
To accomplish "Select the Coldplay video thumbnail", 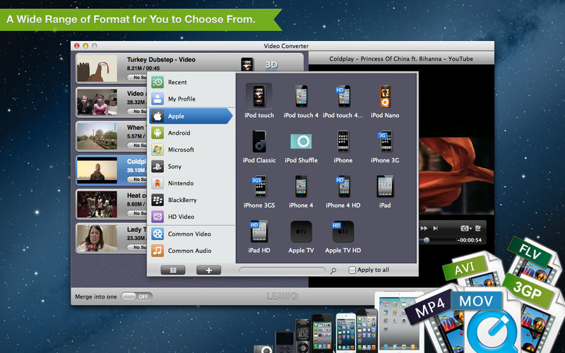I will [x=97, y=170].
